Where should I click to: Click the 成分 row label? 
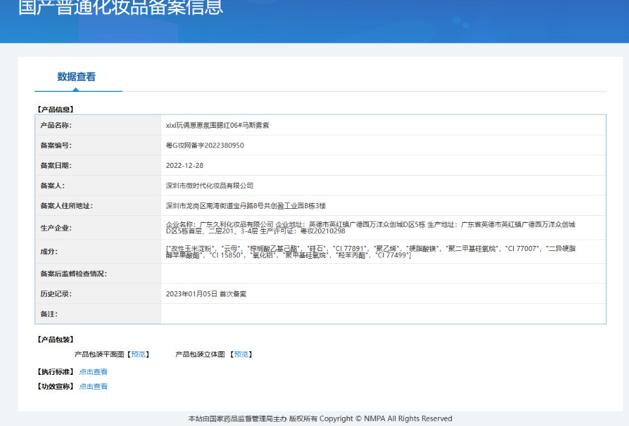point(49,252)
